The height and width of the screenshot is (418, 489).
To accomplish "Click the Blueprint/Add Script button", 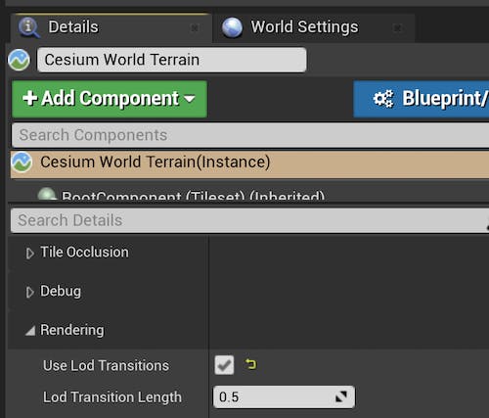I will (x=422, y=99).
